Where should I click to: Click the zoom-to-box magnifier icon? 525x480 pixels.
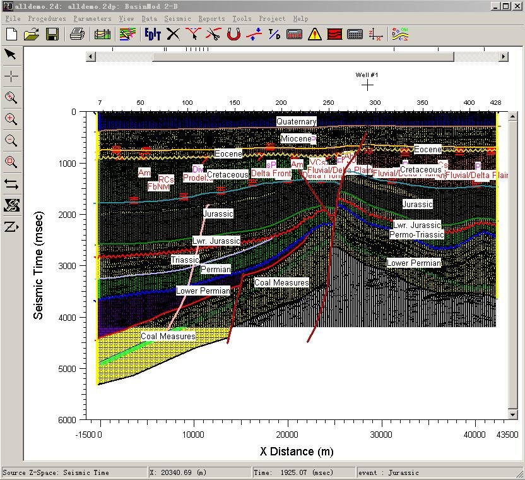pos(11,162)
